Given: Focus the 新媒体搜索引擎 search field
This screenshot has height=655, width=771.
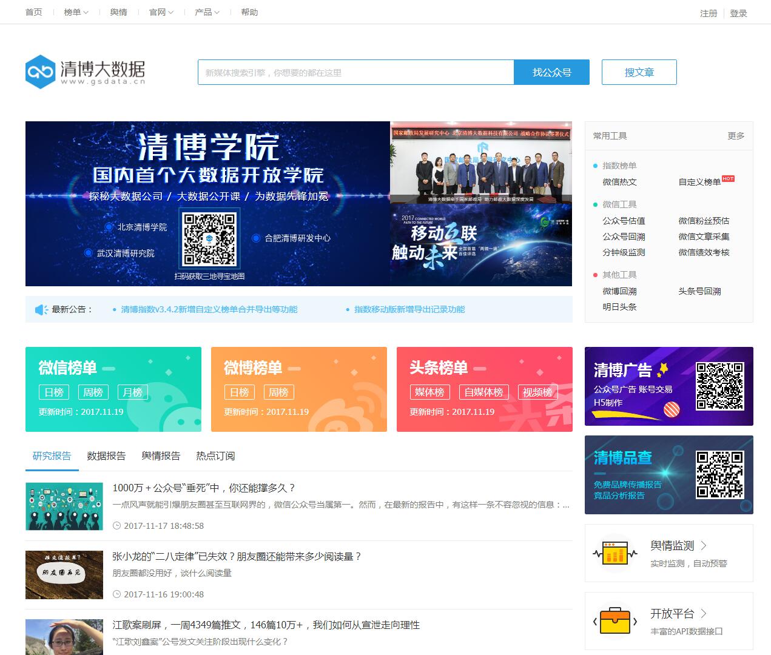Looking at the screenshot, I should pos(356,72).
